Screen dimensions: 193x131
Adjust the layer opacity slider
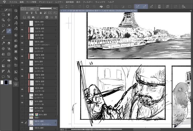pyautogui.click(x=46, y=8)
